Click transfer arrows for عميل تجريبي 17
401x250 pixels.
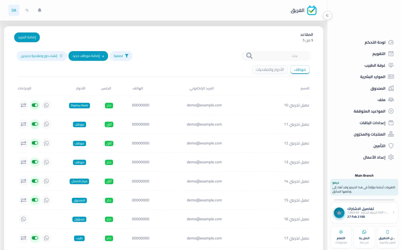(x=23, y=238)
